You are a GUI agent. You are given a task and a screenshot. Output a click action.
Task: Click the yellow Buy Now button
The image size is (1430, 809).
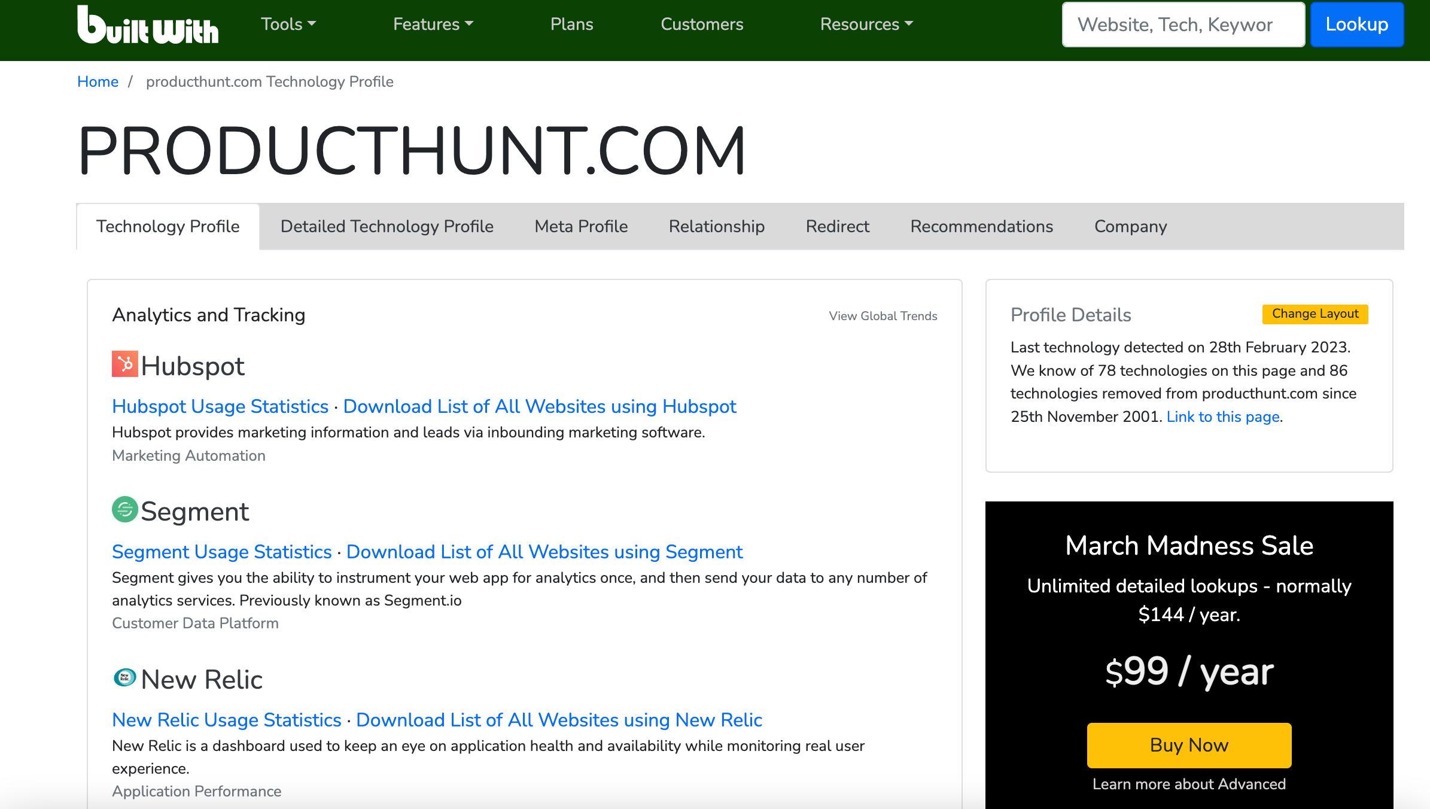pyautogui.click(x=1189, y=745)
